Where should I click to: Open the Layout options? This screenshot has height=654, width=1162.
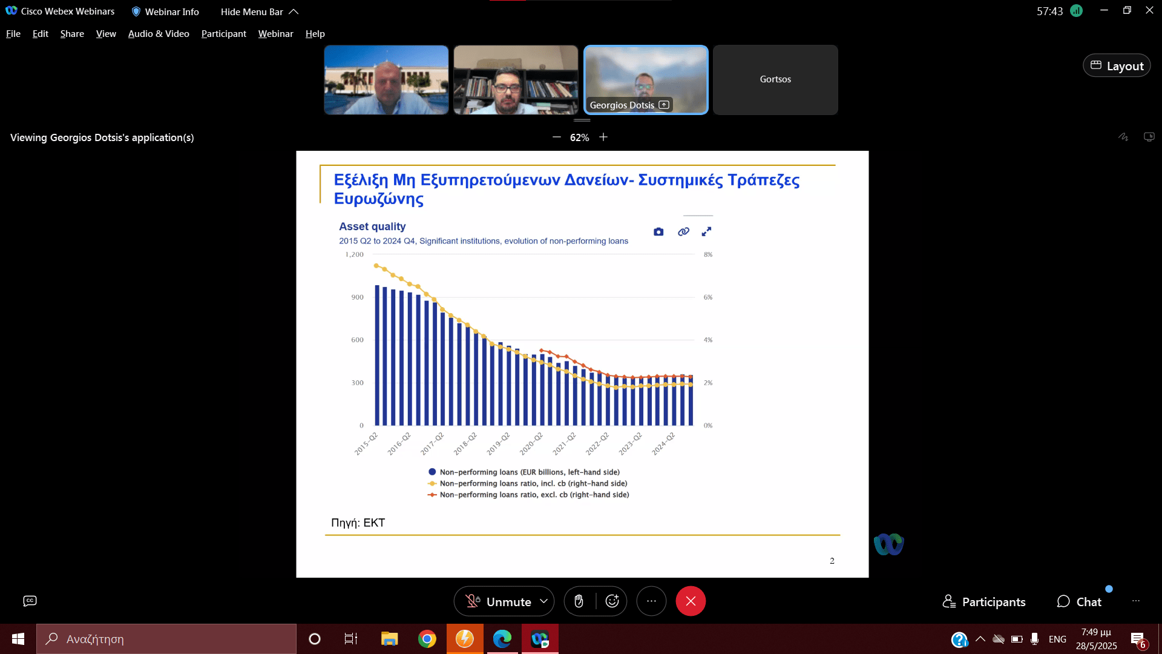pyautogui.click(x=1117, y=65)
